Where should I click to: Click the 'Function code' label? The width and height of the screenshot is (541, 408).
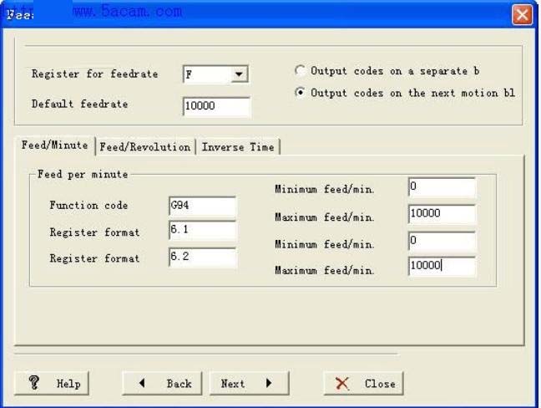[88, 206]
